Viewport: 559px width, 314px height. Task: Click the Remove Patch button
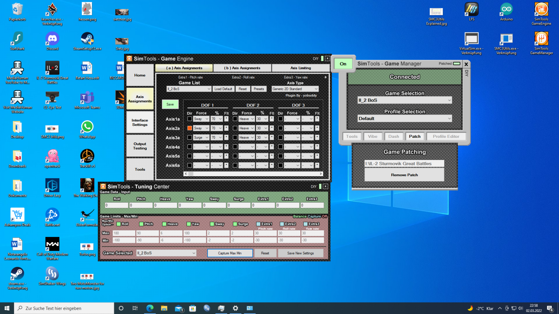pyautogui.click(x=404, y=175)
